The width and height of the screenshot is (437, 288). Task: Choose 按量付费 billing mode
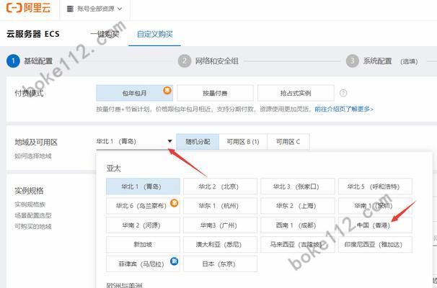pos(215,93)
